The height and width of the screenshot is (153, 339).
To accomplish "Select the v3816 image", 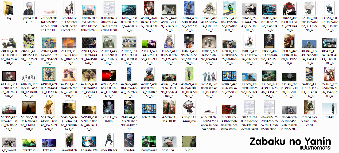I will [189, 142].
